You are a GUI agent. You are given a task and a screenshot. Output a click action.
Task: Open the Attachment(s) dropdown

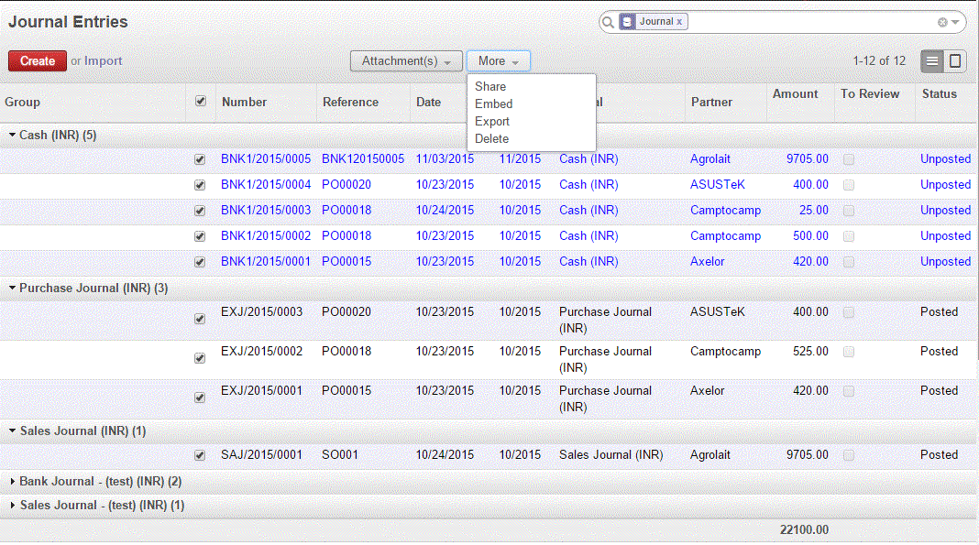(x=406, y=60)
